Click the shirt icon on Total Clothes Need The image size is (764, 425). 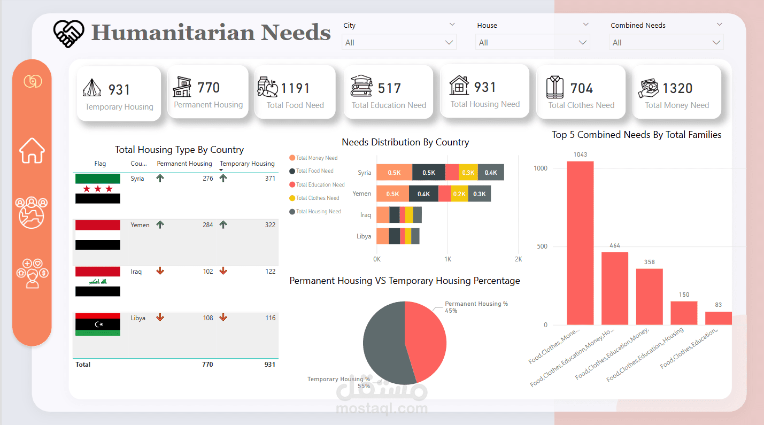pos(555,87)
